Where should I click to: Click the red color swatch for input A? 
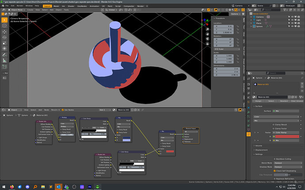[287, 136]
